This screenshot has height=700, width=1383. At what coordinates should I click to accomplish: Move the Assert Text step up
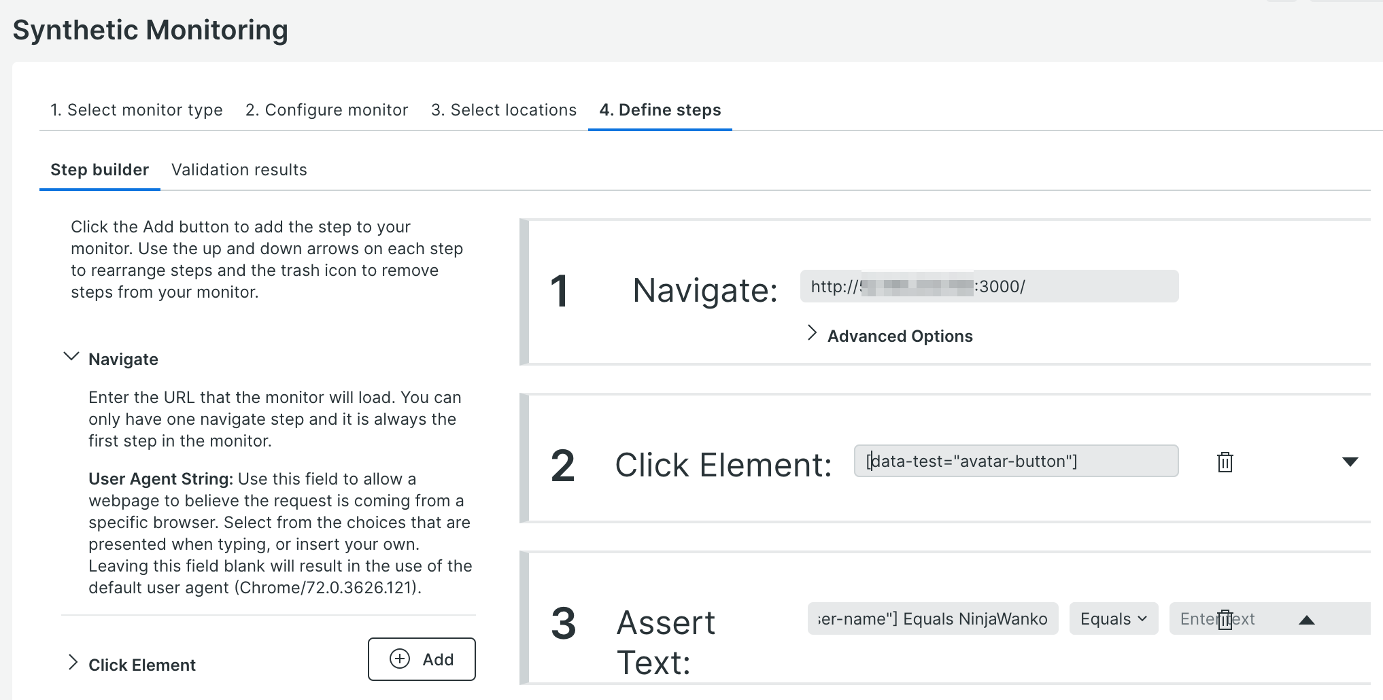[1306, 620]
